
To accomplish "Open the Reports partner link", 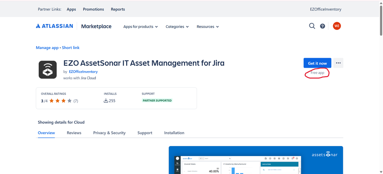I will [118, 9].
